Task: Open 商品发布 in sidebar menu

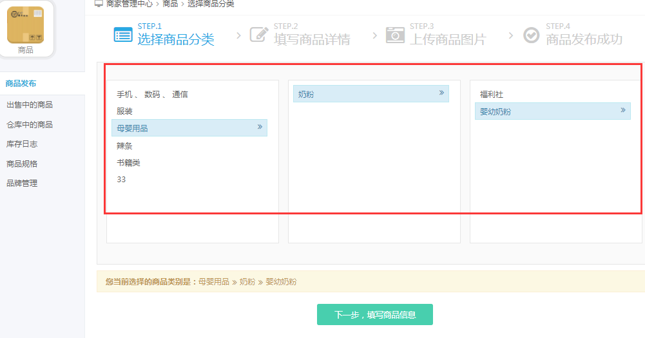Action: pos(21,83)
